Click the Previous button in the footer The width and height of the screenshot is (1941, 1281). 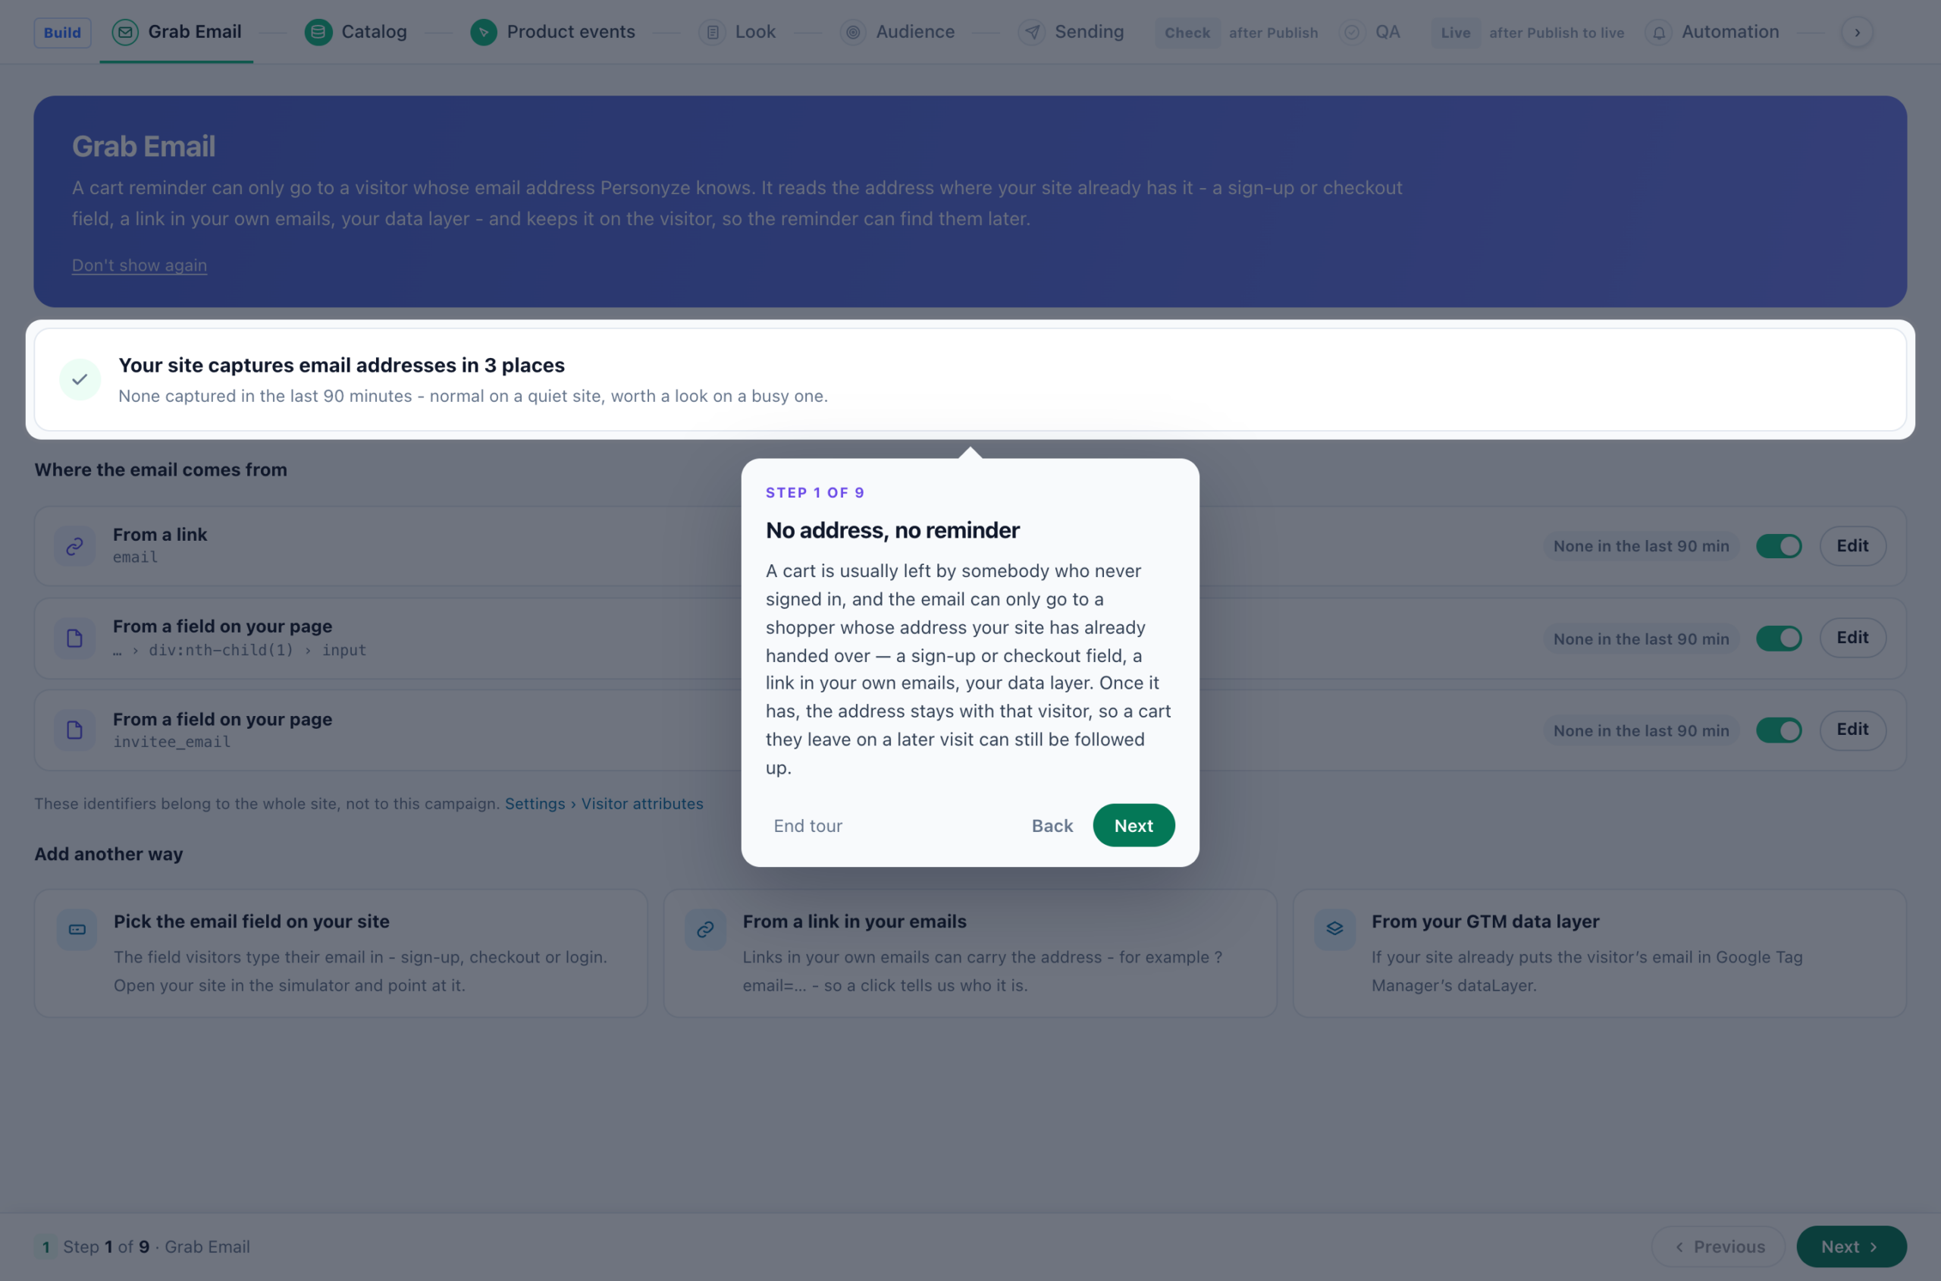[x=1718, y=1246]
